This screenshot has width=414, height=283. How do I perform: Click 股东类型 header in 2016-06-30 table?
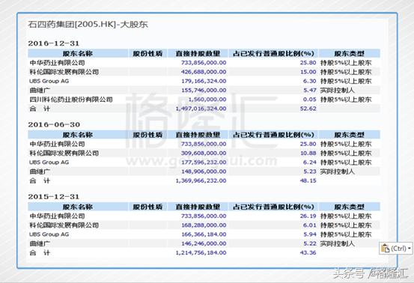(350, 135)
